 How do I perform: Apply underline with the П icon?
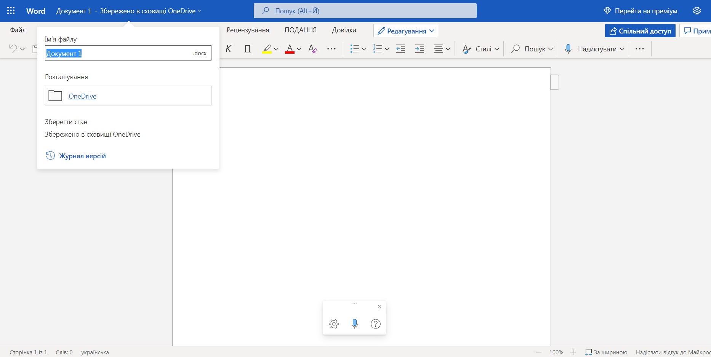pos(248,49)
